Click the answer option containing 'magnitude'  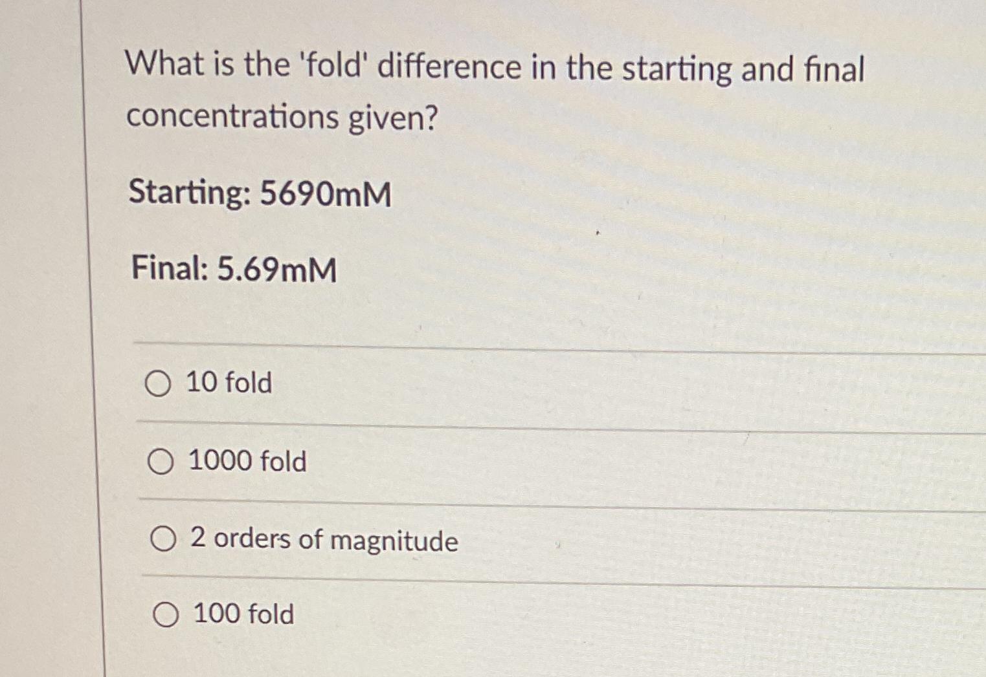[322, 542]
